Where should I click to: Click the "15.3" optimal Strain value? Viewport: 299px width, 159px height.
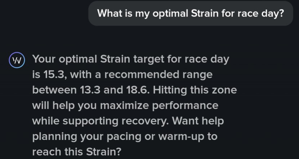tap(53, 75)
